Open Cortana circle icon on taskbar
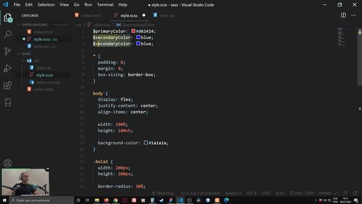The width and height of the screenshot is (362, 204). (x=78, y=200)
